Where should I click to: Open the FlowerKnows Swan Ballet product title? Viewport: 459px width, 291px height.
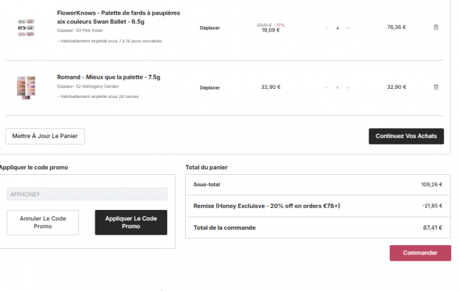[118, 18]
